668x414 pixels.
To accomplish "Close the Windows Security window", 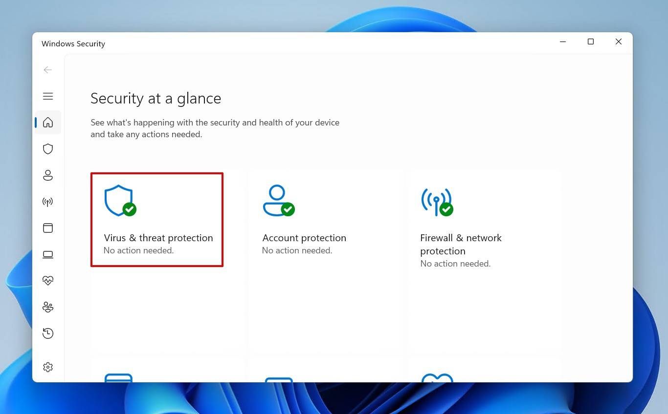I will (619, 42).
